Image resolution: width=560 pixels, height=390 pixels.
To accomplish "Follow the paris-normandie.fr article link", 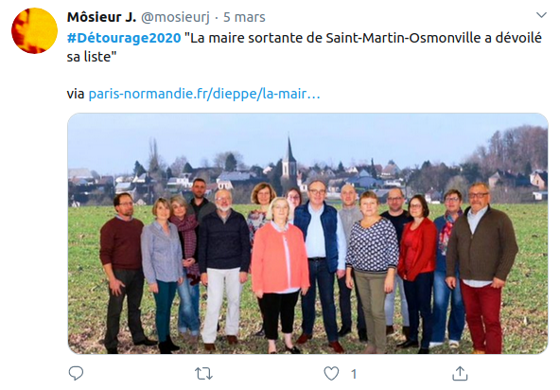I will (204, 94).
